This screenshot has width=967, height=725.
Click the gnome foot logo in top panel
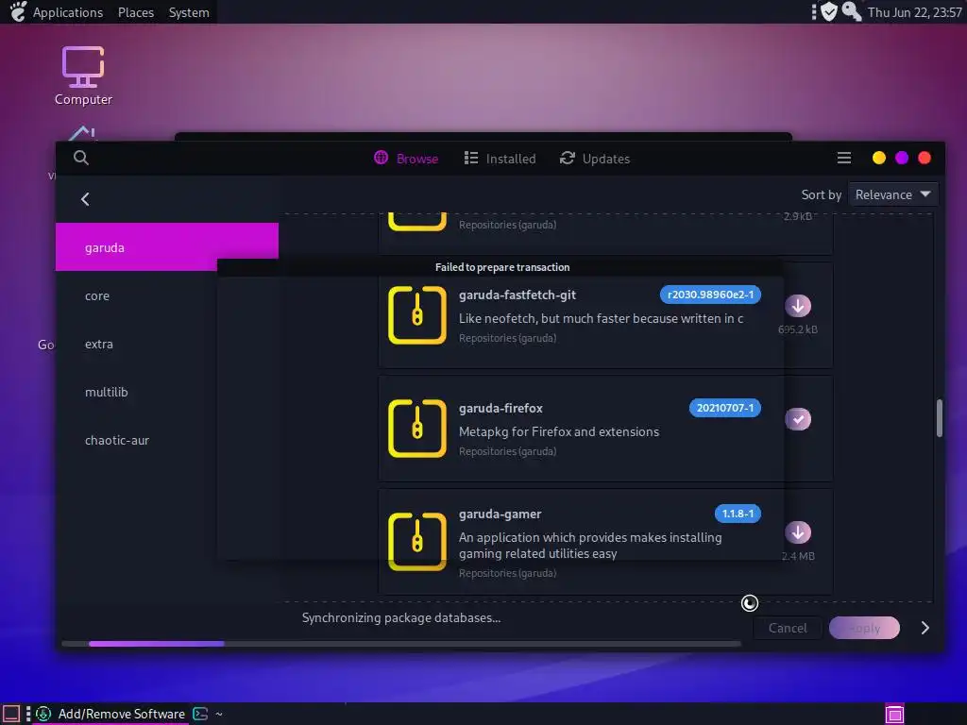point(19,11)
